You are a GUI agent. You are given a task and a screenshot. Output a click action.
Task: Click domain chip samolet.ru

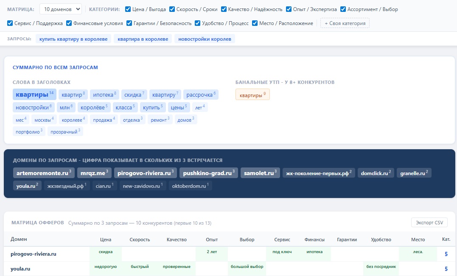pyautogui.click(x=260, y=173)
